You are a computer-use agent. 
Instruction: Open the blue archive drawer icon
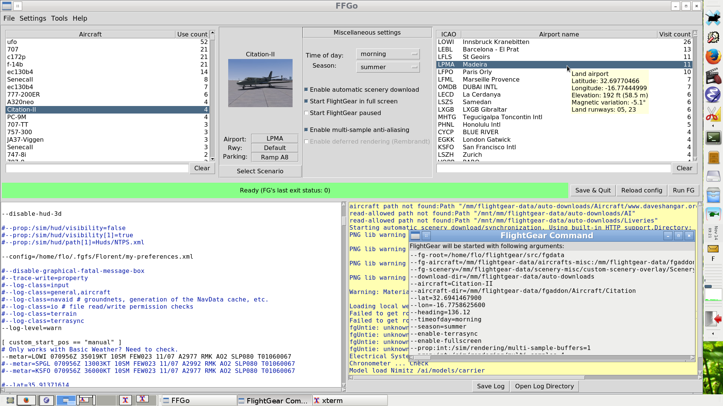[x=713, y=195]
